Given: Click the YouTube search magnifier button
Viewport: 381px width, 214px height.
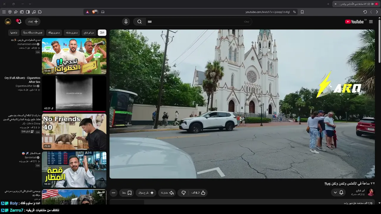Looking at the screenshot, I should point(139,22).
